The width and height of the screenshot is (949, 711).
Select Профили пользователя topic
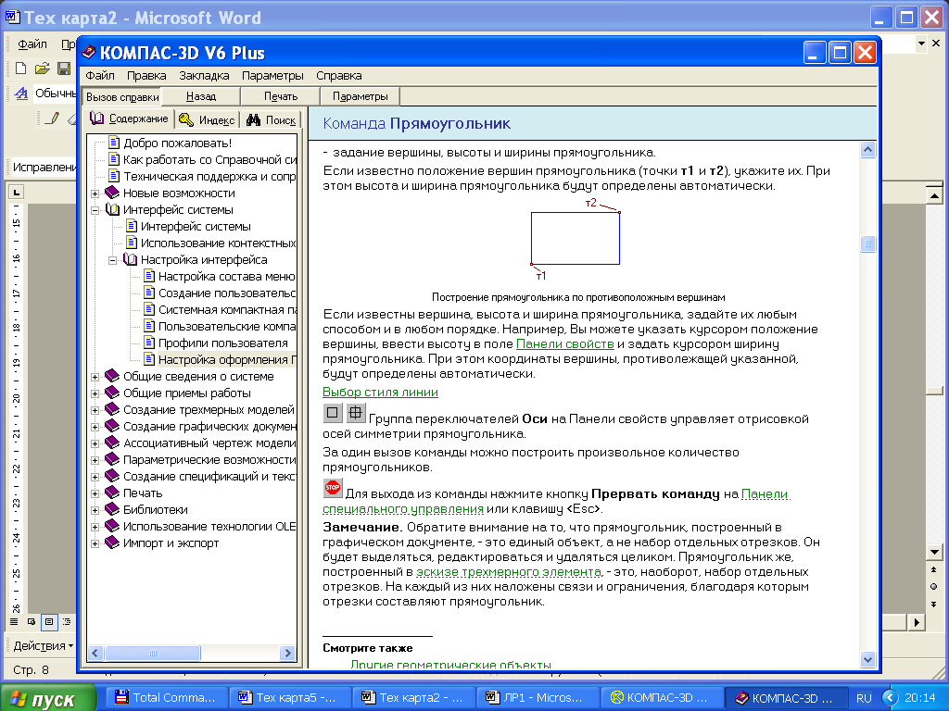click(222, 343)
